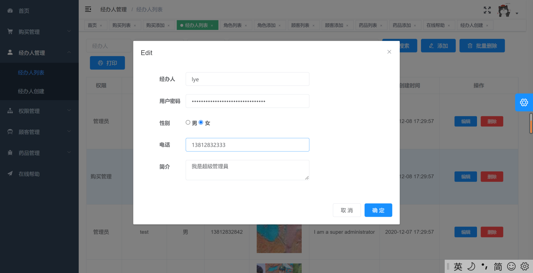Select the 男 radio button
Screen dimensions: 533x273
(x=188, y=122)
